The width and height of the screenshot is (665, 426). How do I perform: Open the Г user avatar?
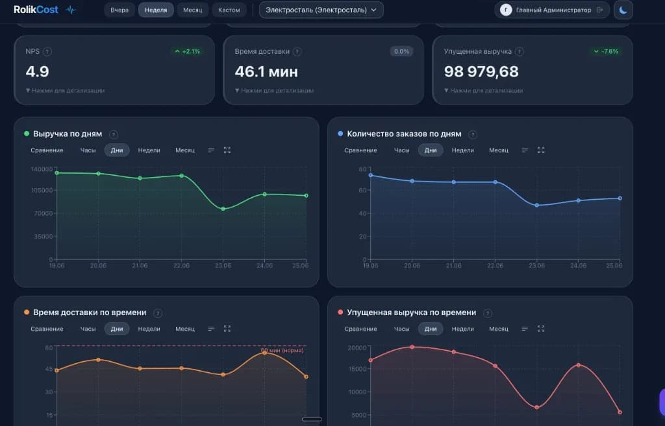505,10
